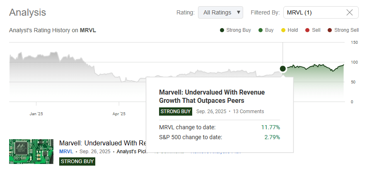Click the dropdown arrow beside All Ratings
Viewport: 367px width, 178px height.
pyautogui.click(x=238, y=12)
